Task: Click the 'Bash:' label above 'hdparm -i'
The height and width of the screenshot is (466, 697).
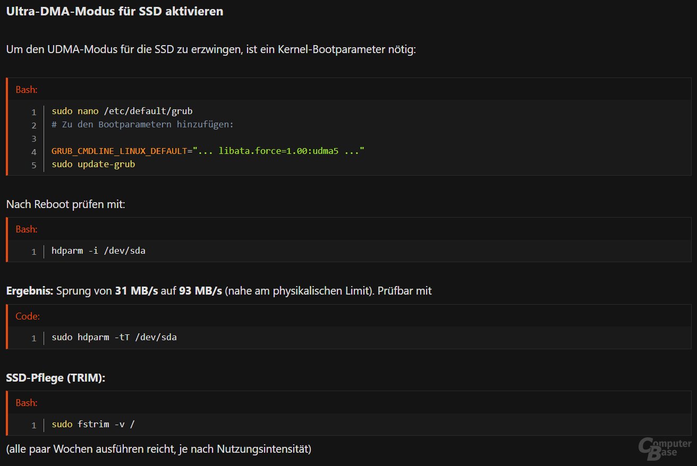Action: click(x=27, y=229)
